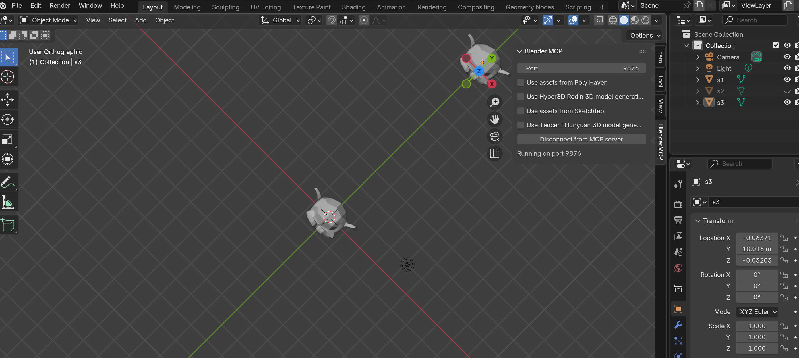Select the Scale tool

coord(8,139)
